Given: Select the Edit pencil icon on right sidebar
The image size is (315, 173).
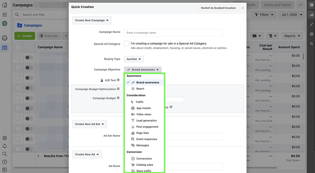Looking at the screenshot, I should [311, 24].
